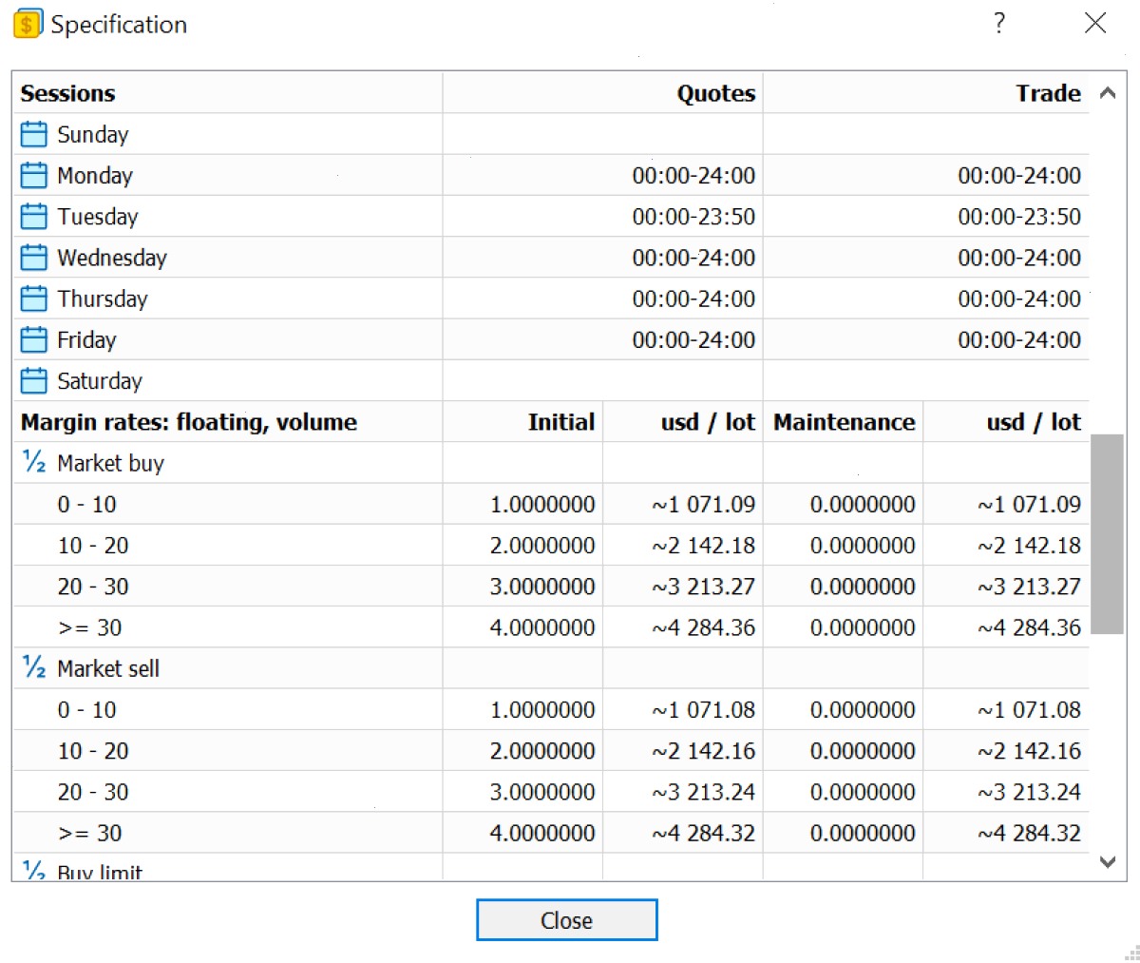Click the vertical scrollbar thumb
This screenshot has width=1140, height=963.
[x=1107, y=534]
